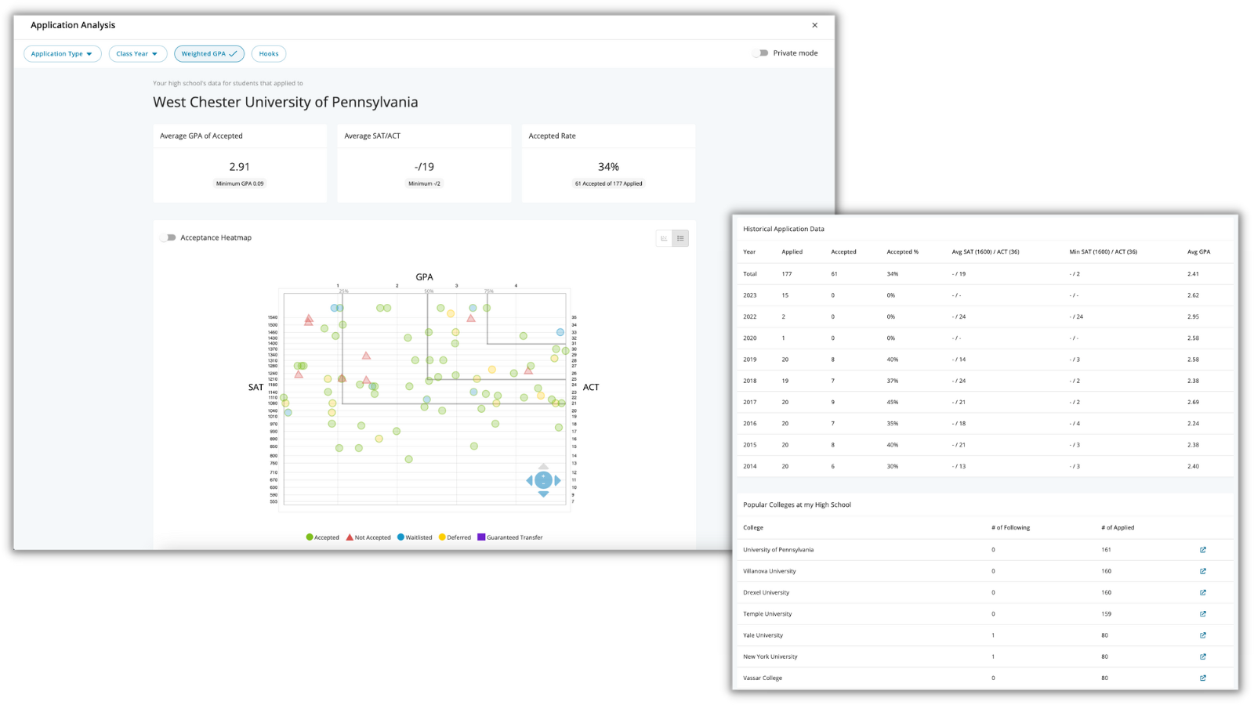Click '# of Applied' column header
Screen dimensions: 1254x705
(x=1118, y=528)
